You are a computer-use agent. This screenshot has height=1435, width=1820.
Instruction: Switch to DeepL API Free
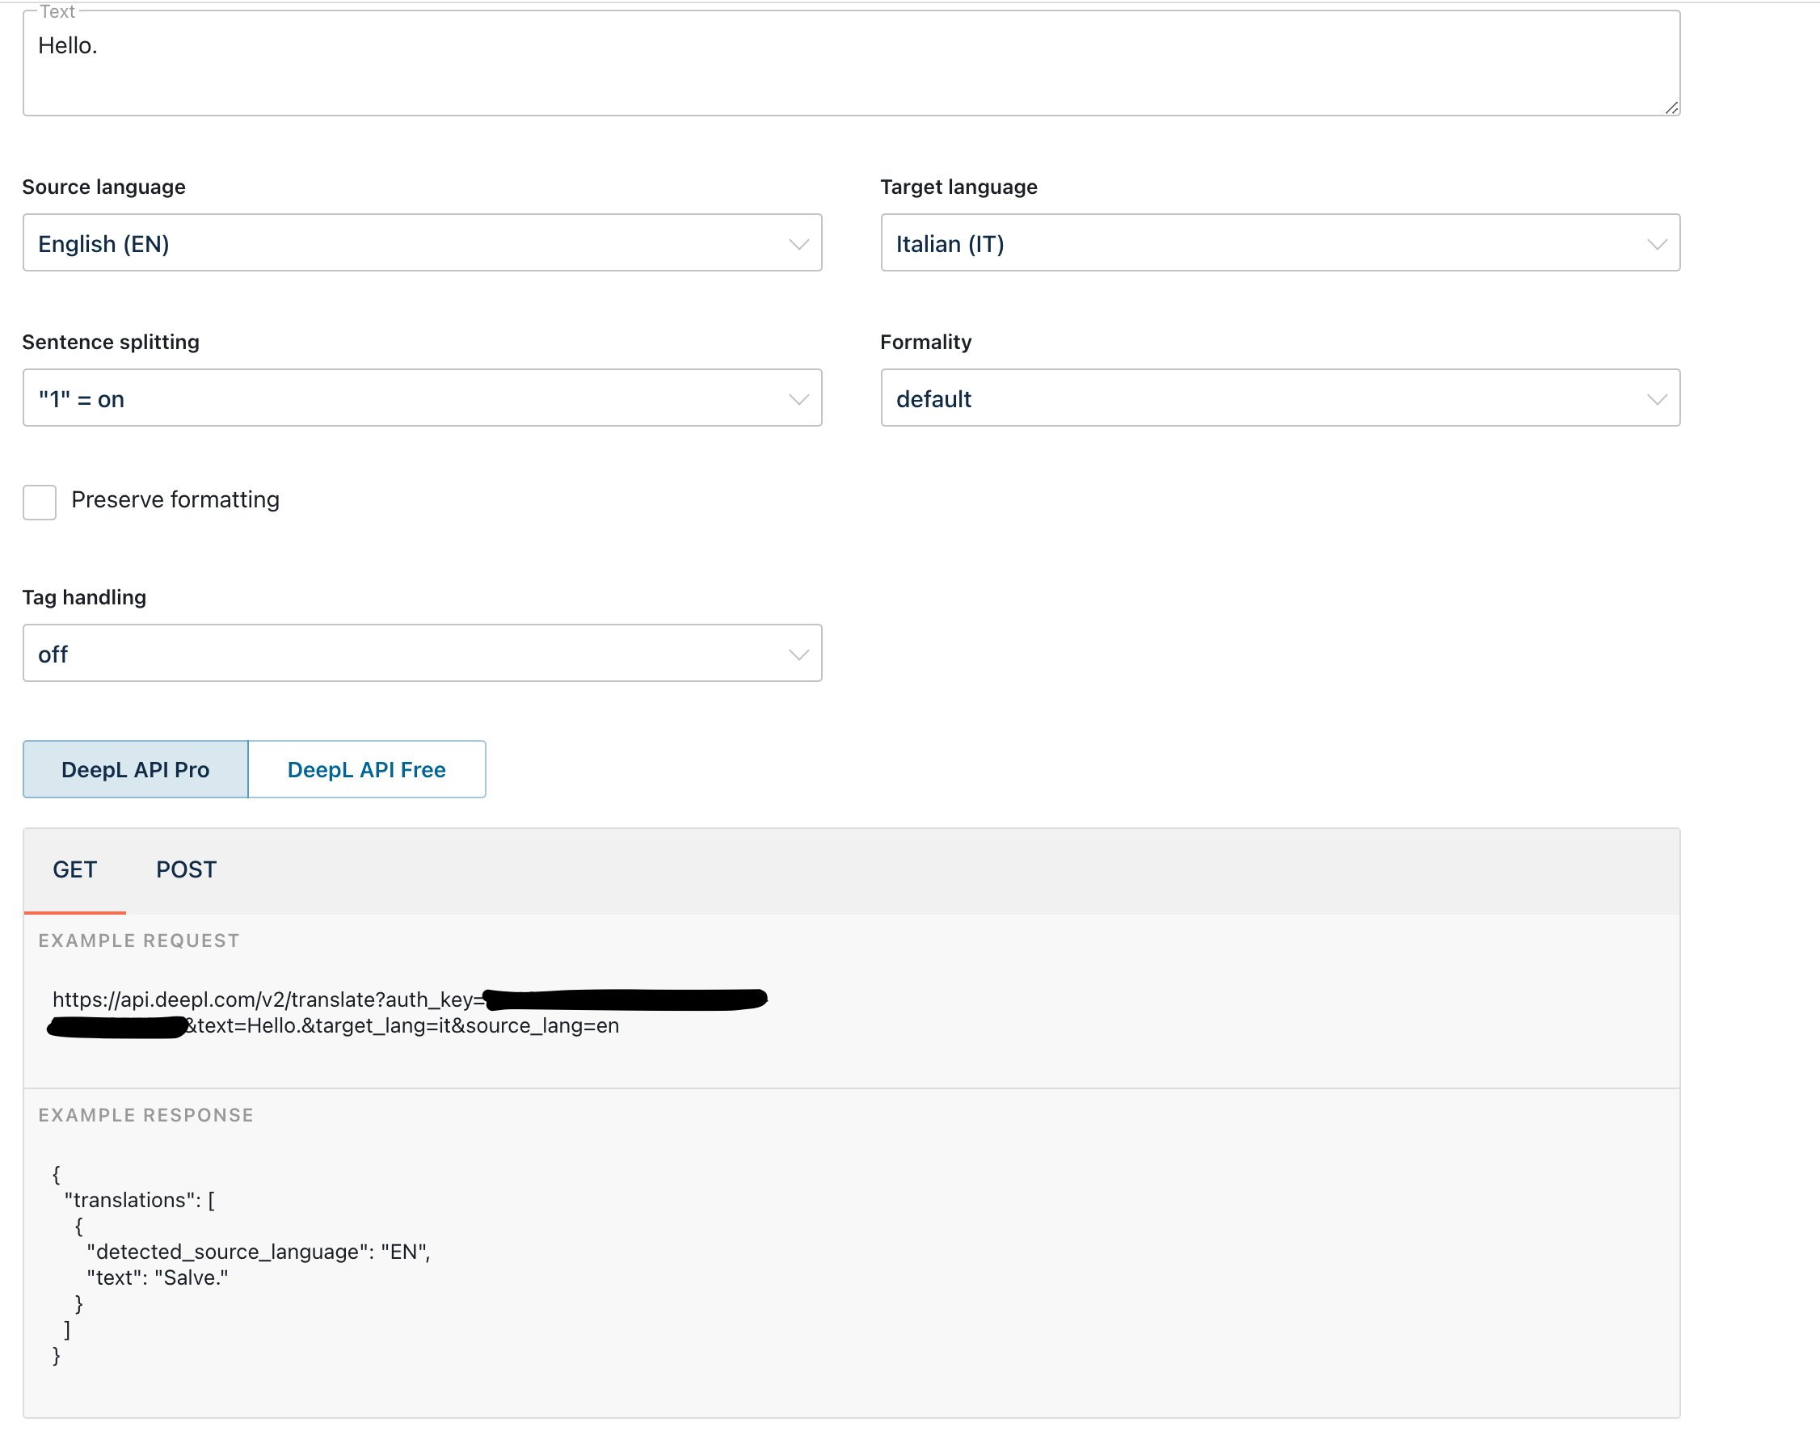click(x=366, y=769)
